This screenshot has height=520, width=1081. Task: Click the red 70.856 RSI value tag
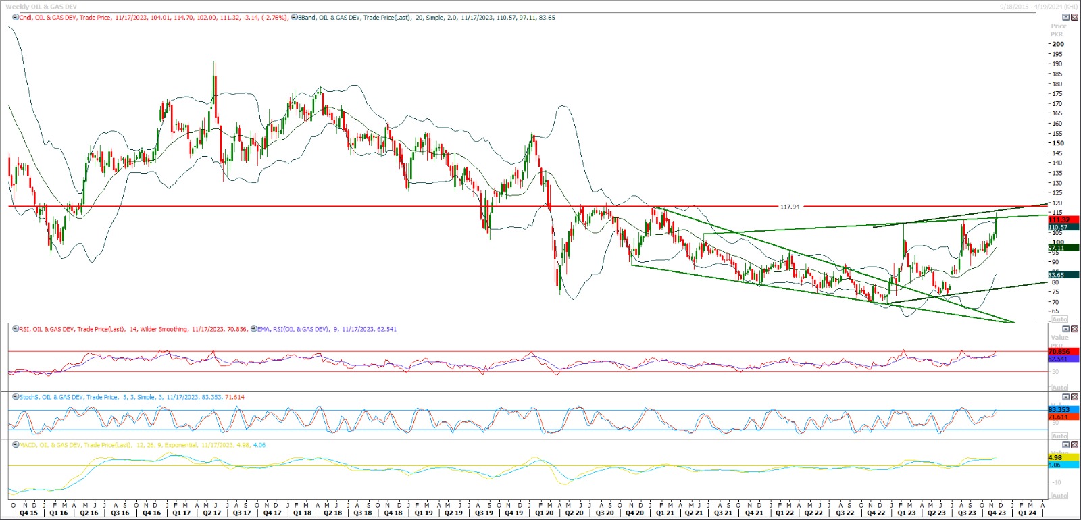coord(1063,352)
